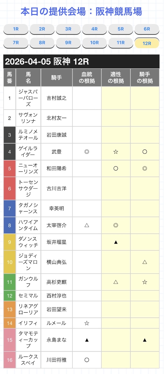This screenshot has width=167, height=374.
Task: Click the star mark in イリフィ's row
Action: coord(87,323)
